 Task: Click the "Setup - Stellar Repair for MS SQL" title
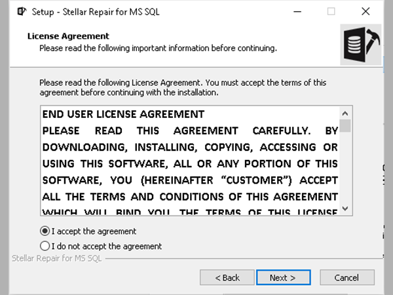point(96,12)
